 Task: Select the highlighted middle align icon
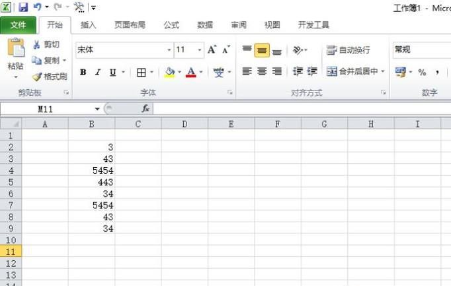[262, 50]
